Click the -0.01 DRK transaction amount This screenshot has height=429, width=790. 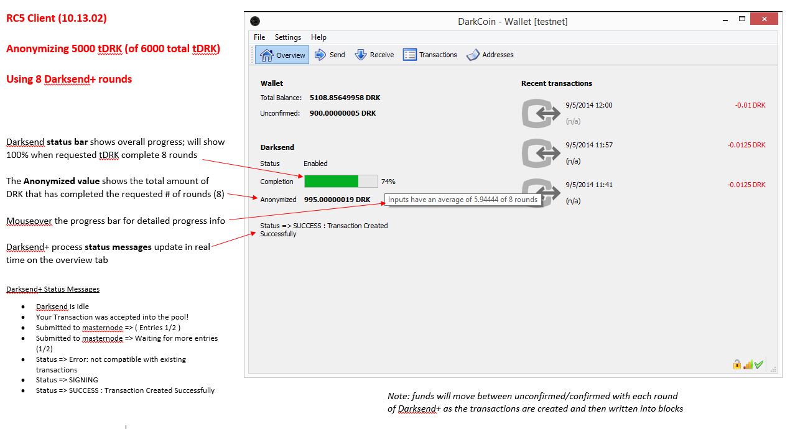tap(750, 105)
